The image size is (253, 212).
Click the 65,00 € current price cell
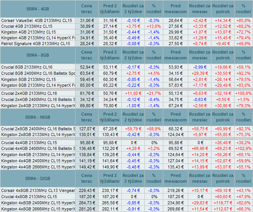pos(87,85)
